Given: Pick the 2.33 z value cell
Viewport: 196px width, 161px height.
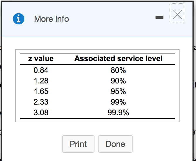Looking at the screenshot, I should point(41,102).
